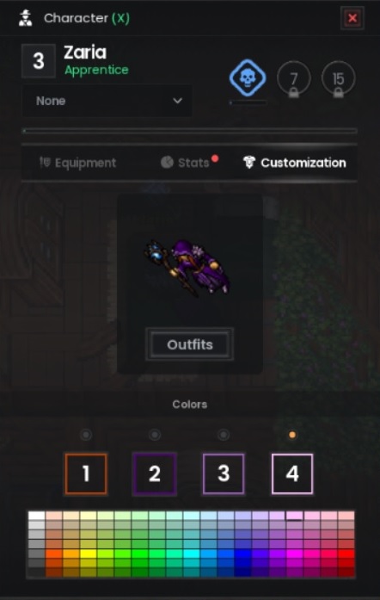
Task: Choose color slot 1 box
Action: pyautogui.click(x=86, y=474)
